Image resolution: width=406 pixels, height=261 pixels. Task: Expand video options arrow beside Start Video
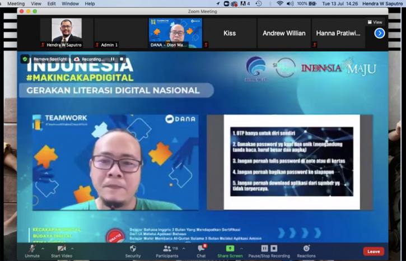(72, 249)
